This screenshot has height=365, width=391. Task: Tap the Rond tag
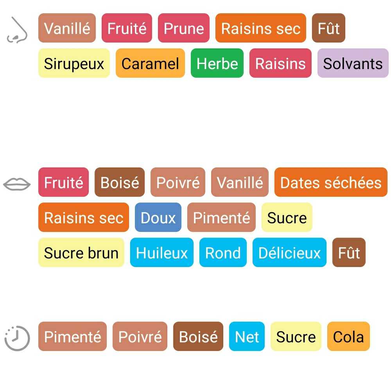[223, 253]
